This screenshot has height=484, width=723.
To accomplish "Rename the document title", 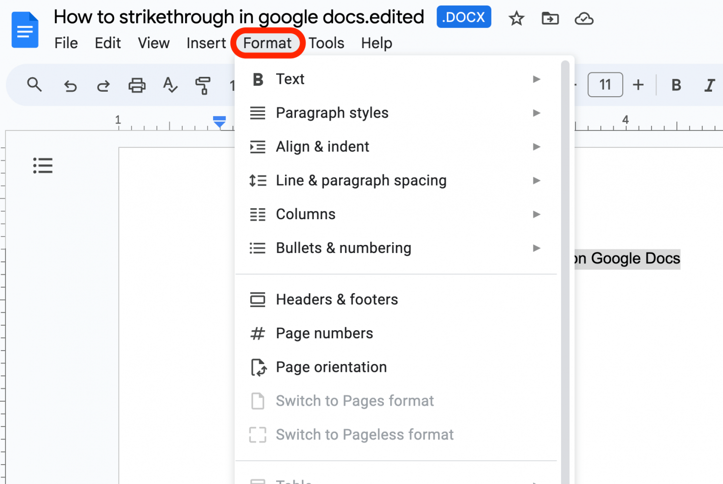I will pos(239,17).
